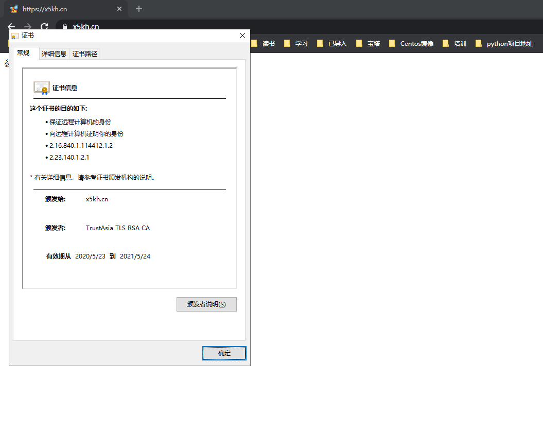Close the 证书 dialog window

[242, 36]
